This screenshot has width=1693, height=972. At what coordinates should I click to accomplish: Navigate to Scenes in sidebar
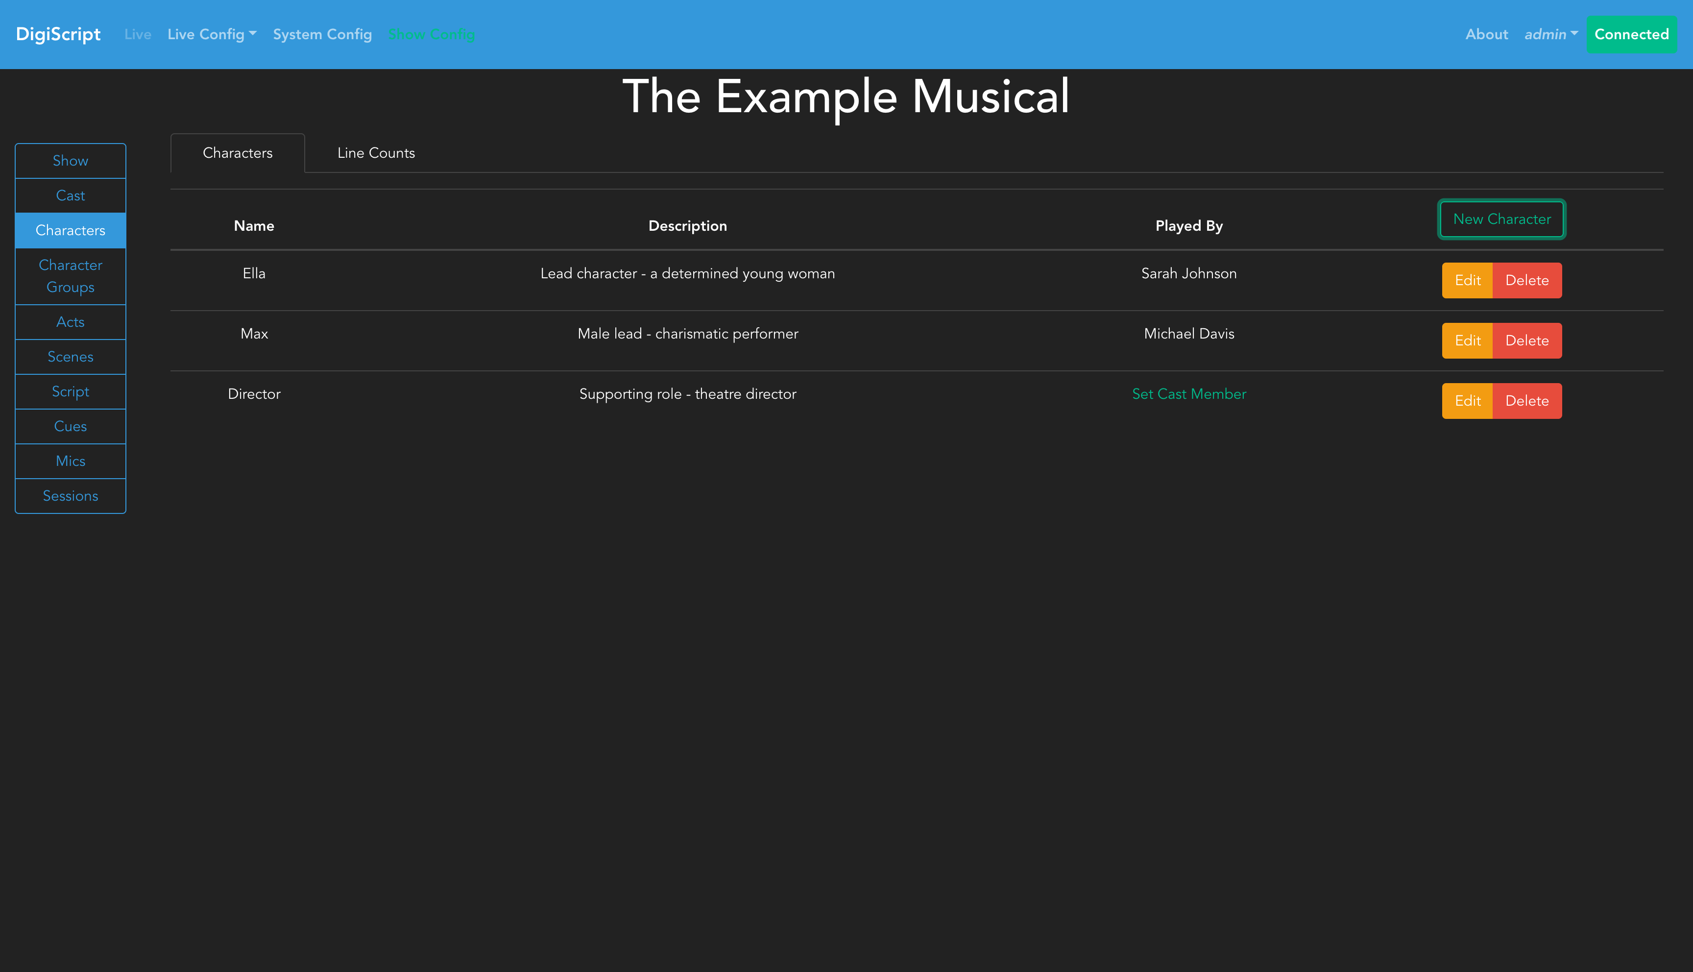point(70,357)
